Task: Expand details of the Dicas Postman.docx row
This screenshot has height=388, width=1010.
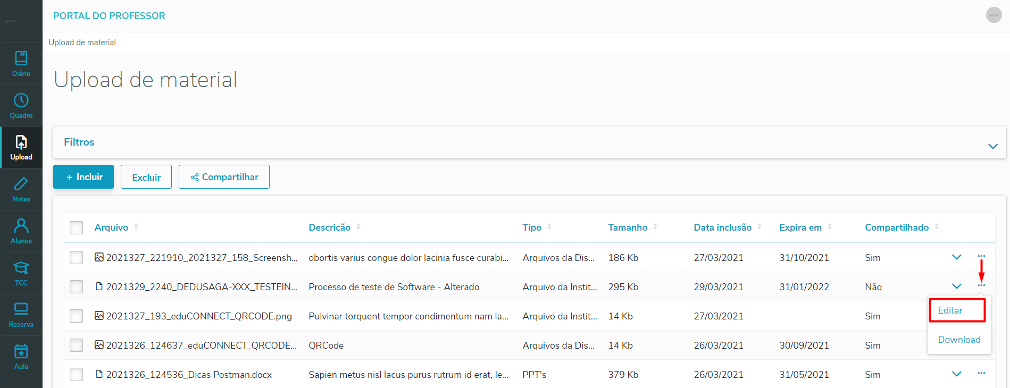Action: pyautogui.click(x=956, y=374)
